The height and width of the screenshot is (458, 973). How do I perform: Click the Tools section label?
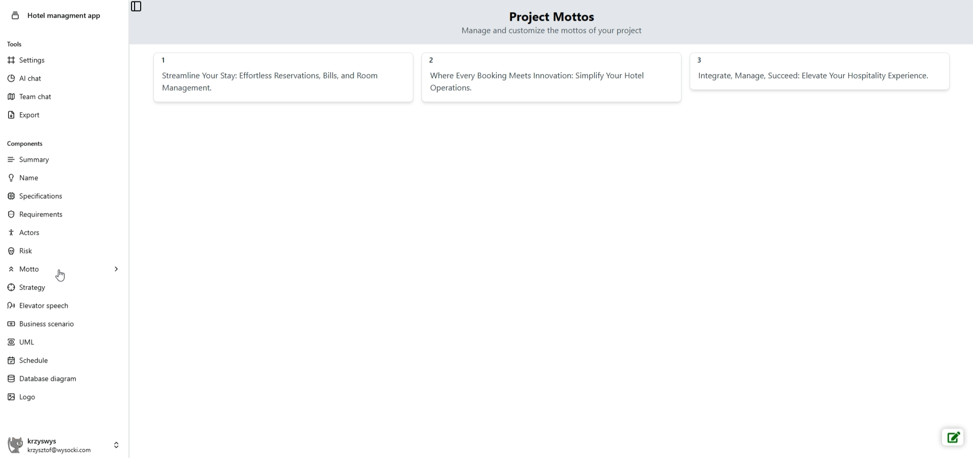tap(14, 45)
